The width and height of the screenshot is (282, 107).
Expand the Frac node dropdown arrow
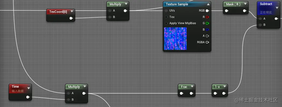tap(192, 87)
